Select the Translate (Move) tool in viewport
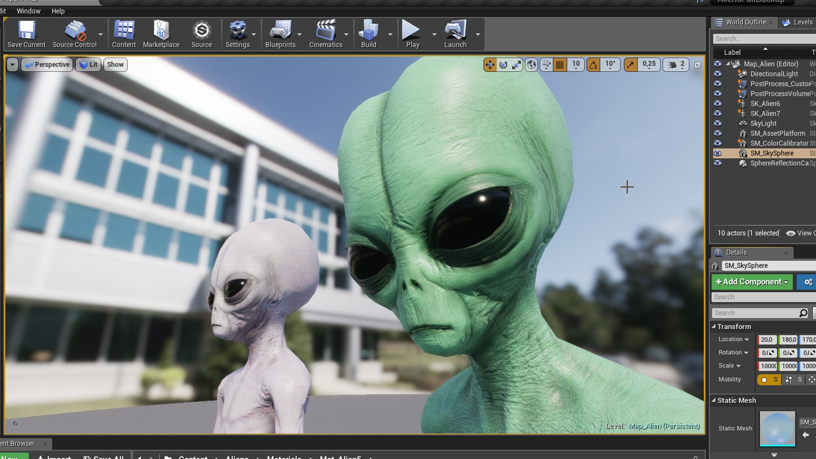This screenshot has width=816, height=459. 490,65
